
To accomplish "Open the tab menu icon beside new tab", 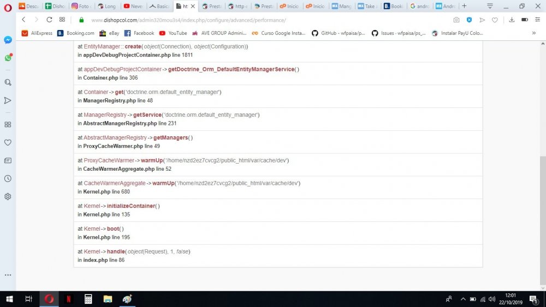I will (x=490, y=6).
